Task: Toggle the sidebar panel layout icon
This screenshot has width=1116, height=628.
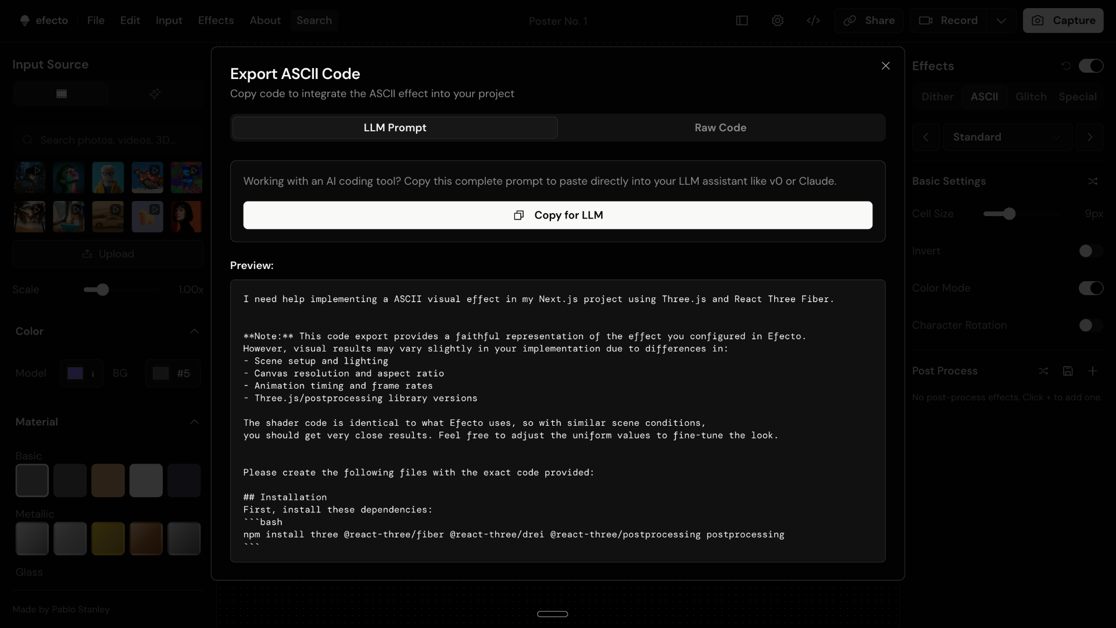Action: pos(742,20)
